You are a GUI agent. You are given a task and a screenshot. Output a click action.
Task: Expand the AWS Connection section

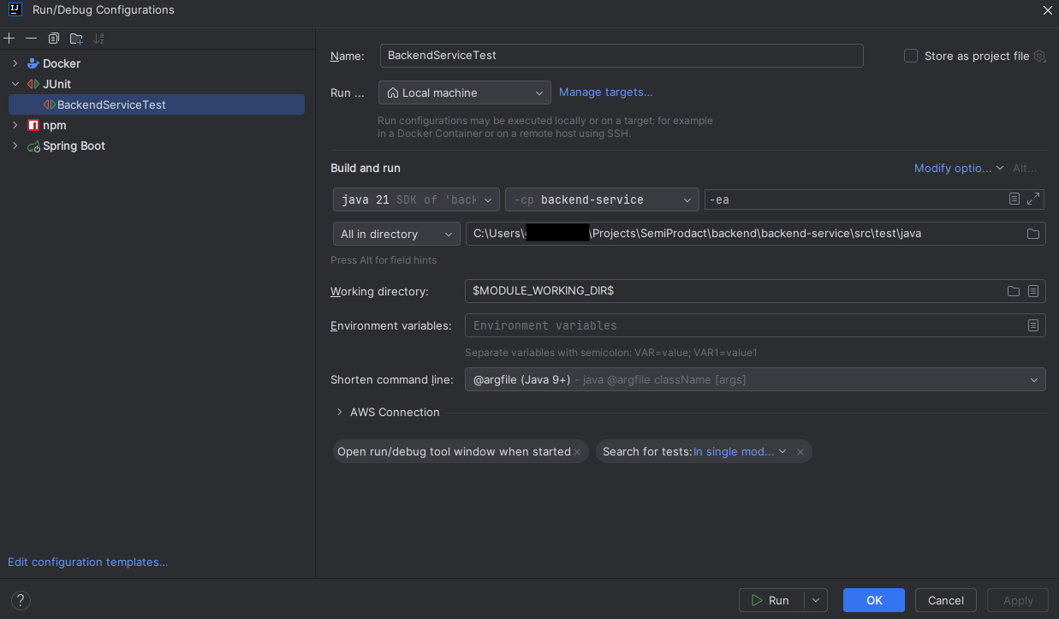pos(342,412)
